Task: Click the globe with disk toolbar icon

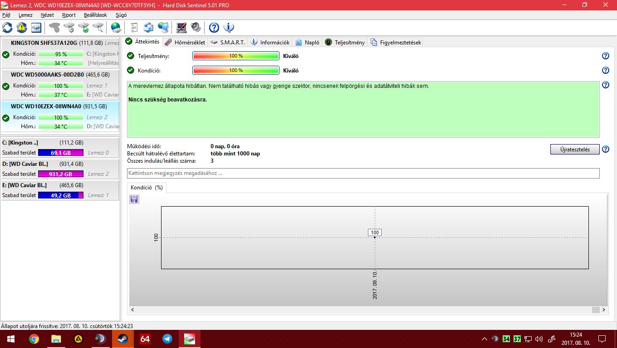Action: pos(116,28)
